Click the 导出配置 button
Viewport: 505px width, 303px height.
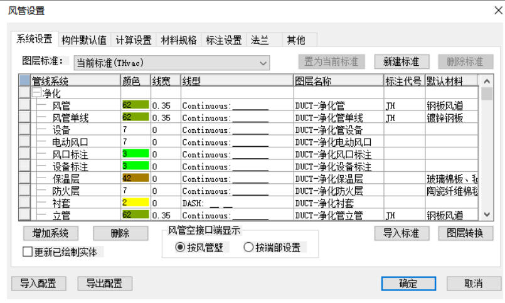pos(105,284)
